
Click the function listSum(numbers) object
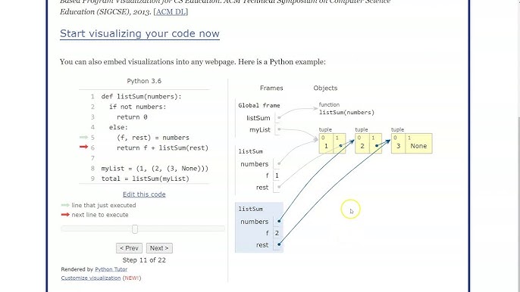(346, 109)
